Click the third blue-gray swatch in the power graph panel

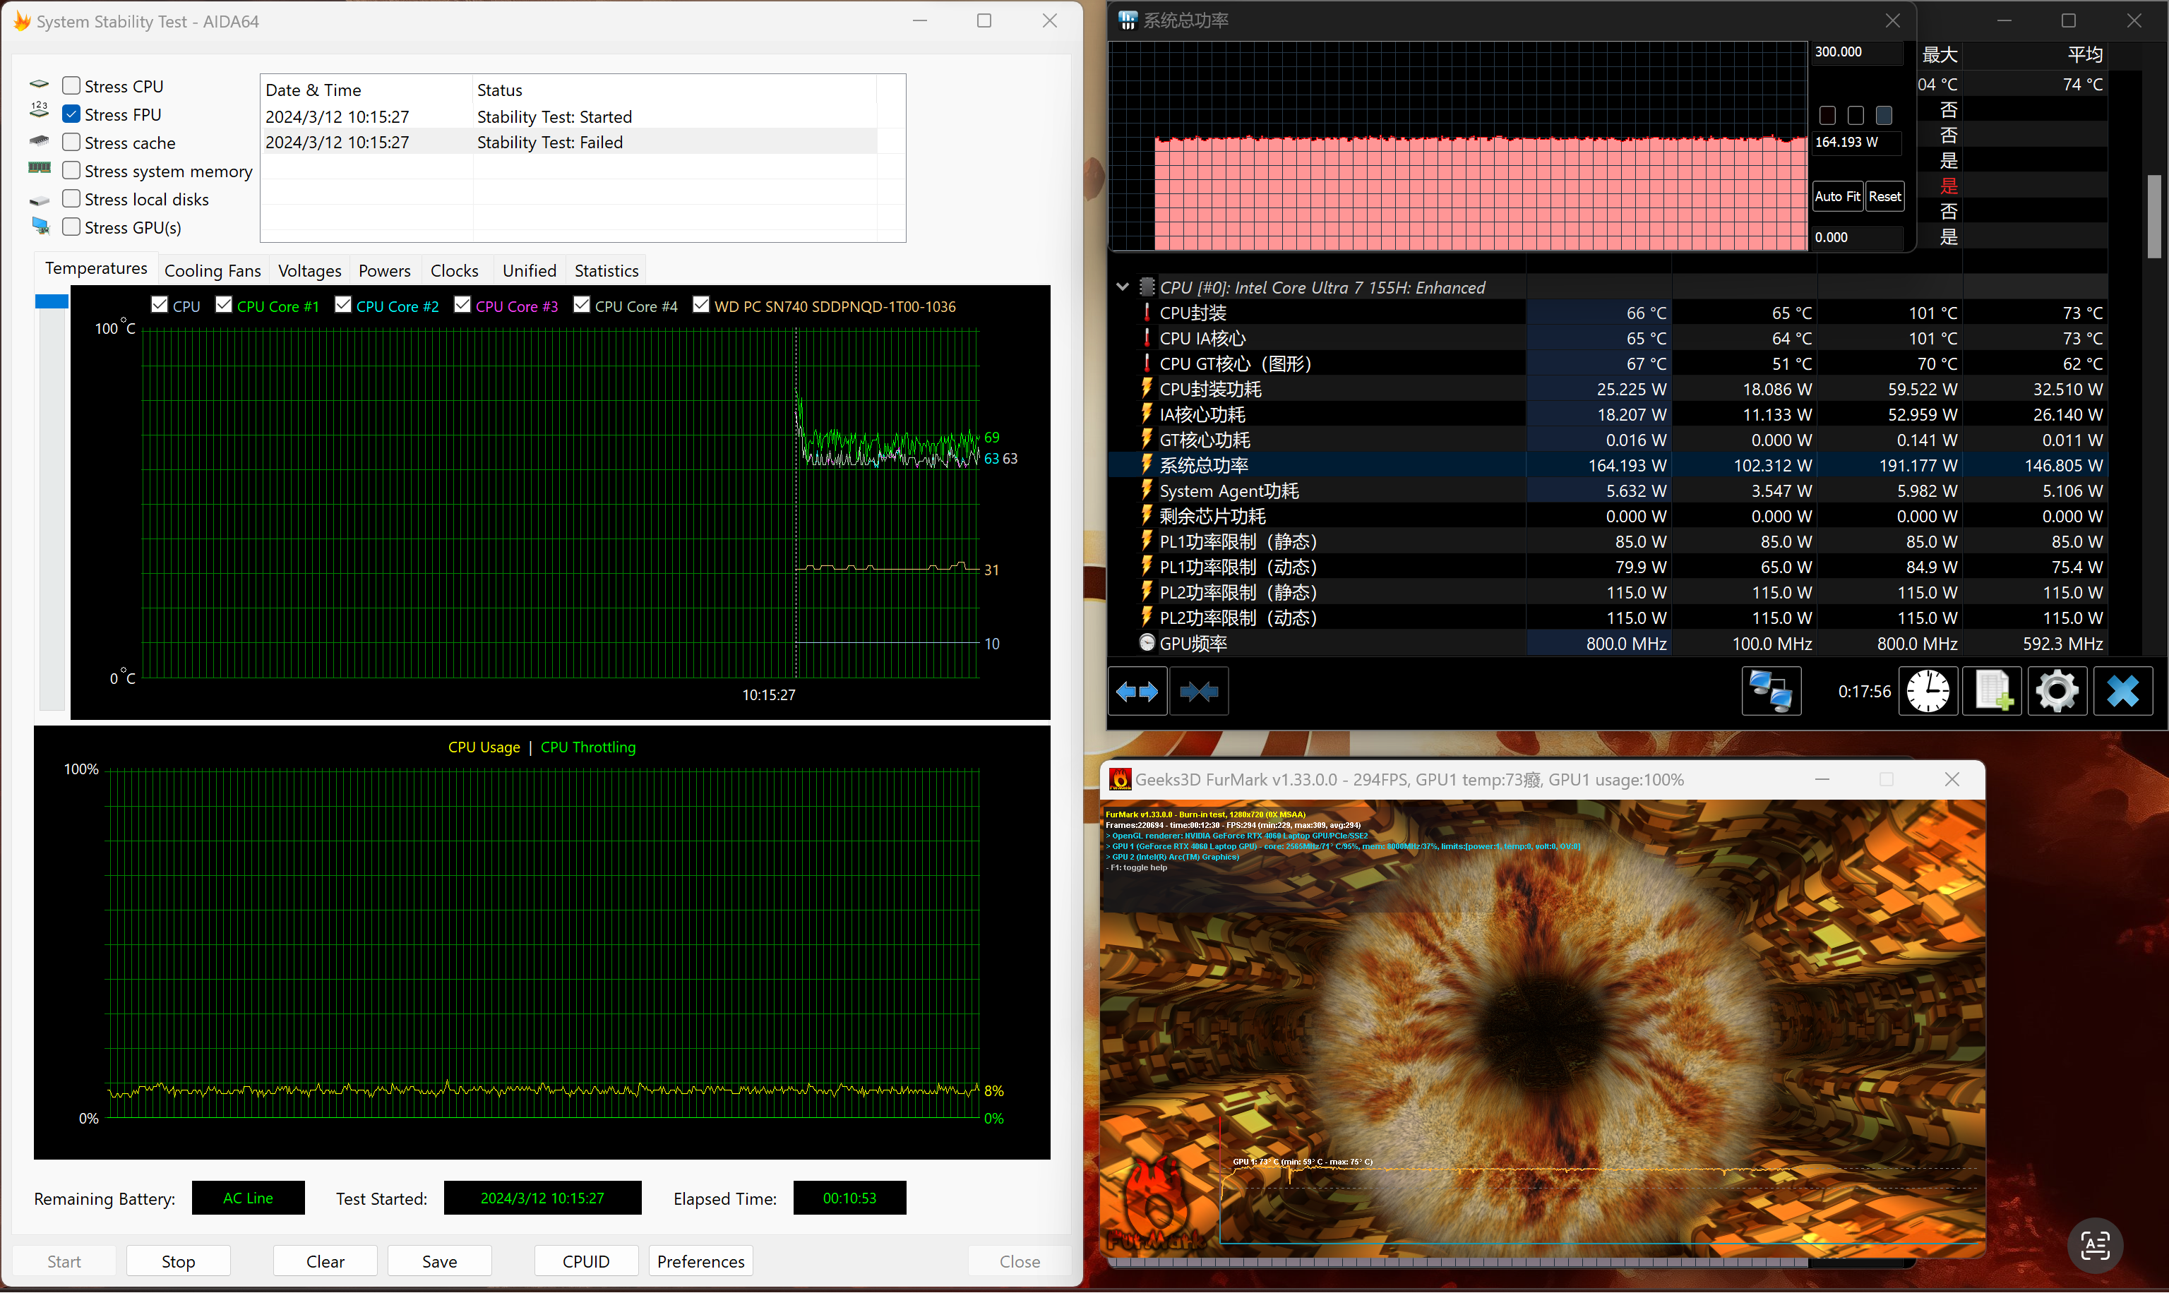(1884, 115)
